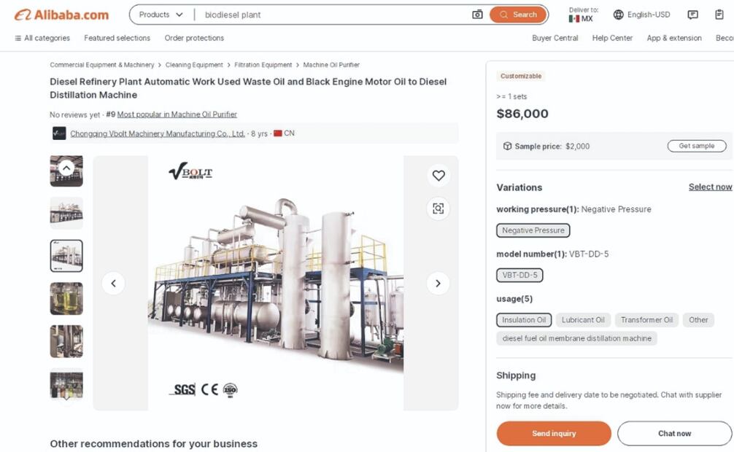
Task: Click the Send inquiry button
Action: pos(554,434)
